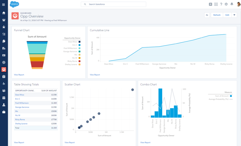Open the Tasks list icon in sidebar
The width and height of the screenshot is (241, 146).
click(x=4, y=34)
